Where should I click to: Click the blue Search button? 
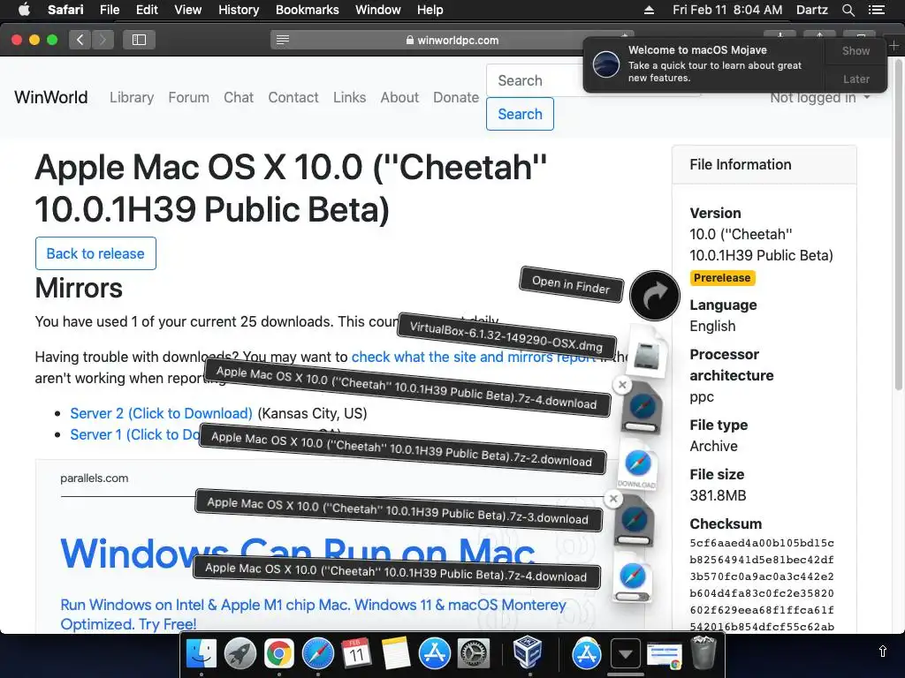[520, 114]
